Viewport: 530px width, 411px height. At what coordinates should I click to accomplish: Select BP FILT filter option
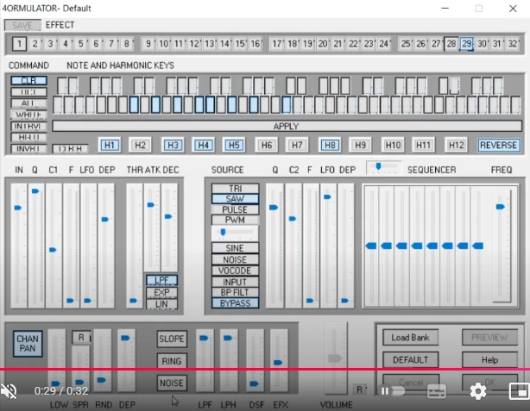[236, 292]
